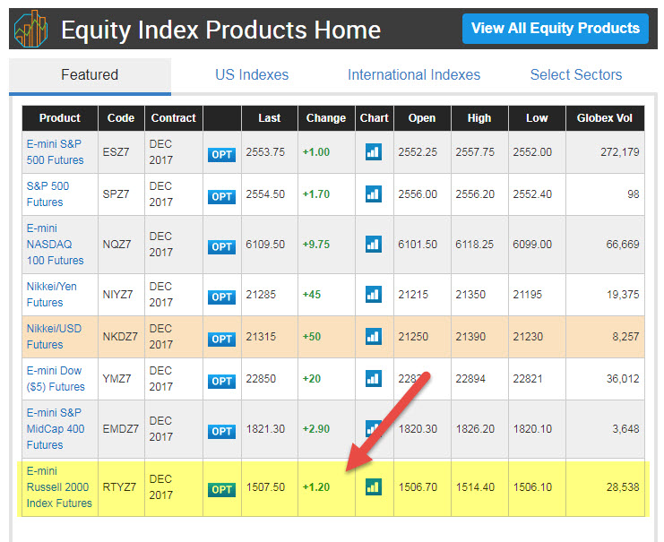
Task: Open chart for S&P 500 Futures SPZ7
Action: click(x=373, y=194)
